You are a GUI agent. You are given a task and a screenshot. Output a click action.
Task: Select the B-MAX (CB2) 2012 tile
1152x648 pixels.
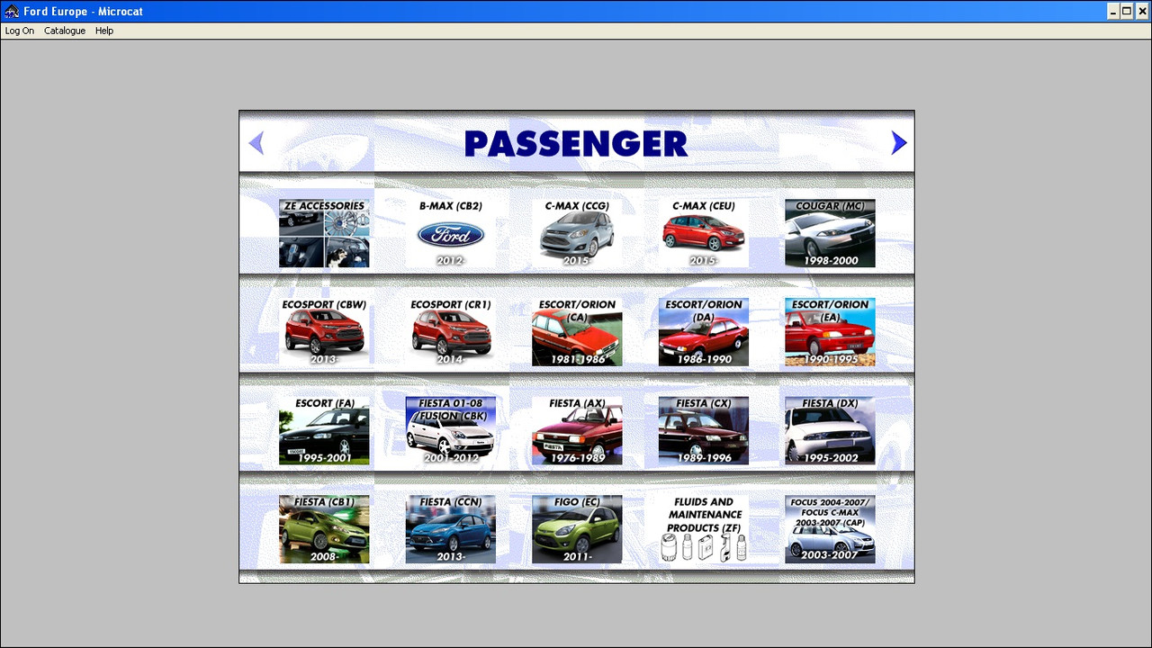451,233
